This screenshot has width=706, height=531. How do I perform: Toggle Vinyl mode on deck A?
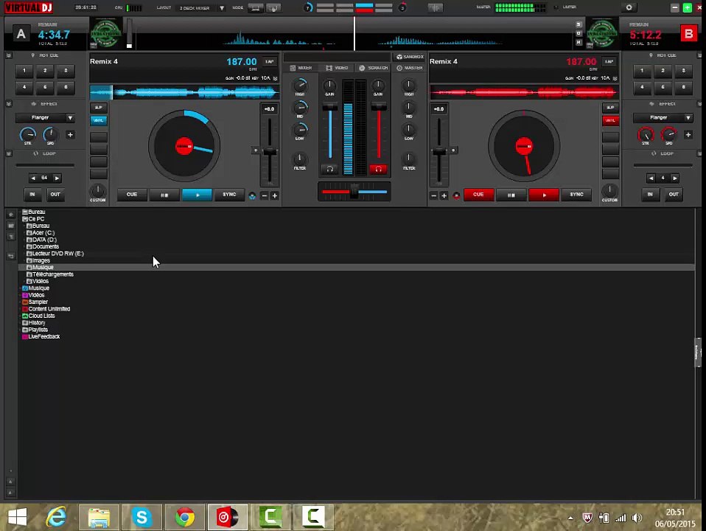tap(98, 120)
